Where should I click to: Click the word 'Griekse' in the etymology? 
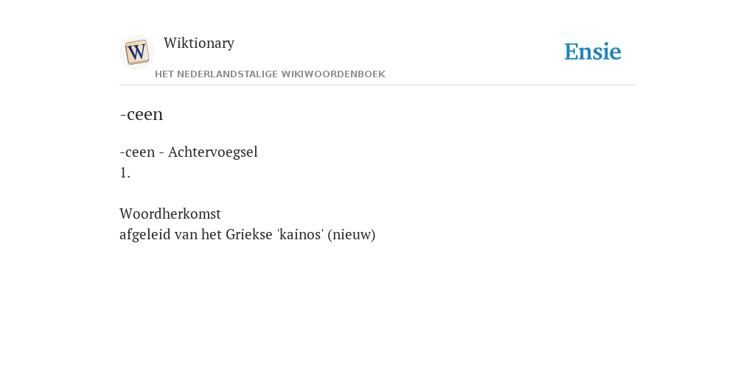pos(249,234)
